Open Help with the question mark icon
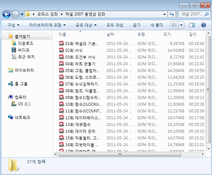Image resolution: width=212 pixels, height=175 pixels. pyautogui.click(x=204, y=25)
